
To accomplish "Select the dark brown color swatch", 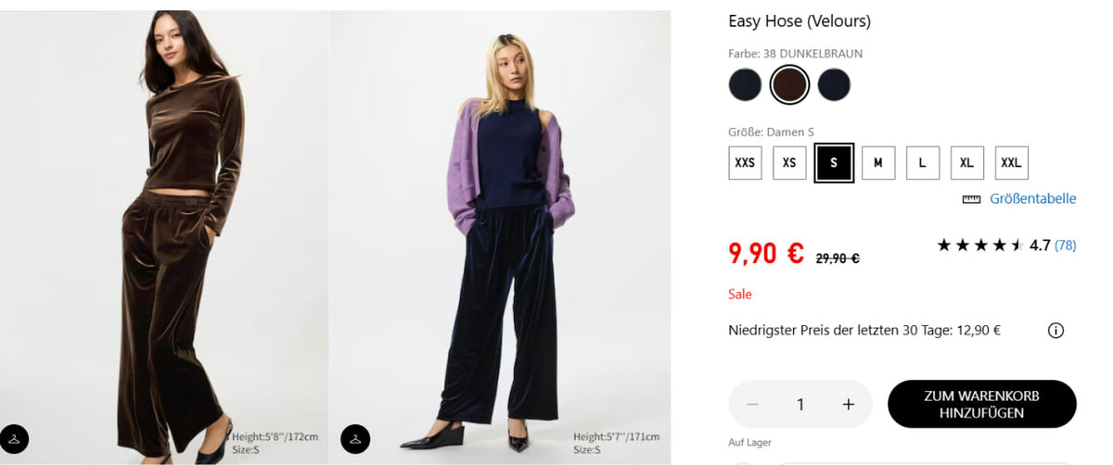I will (789, 85).
